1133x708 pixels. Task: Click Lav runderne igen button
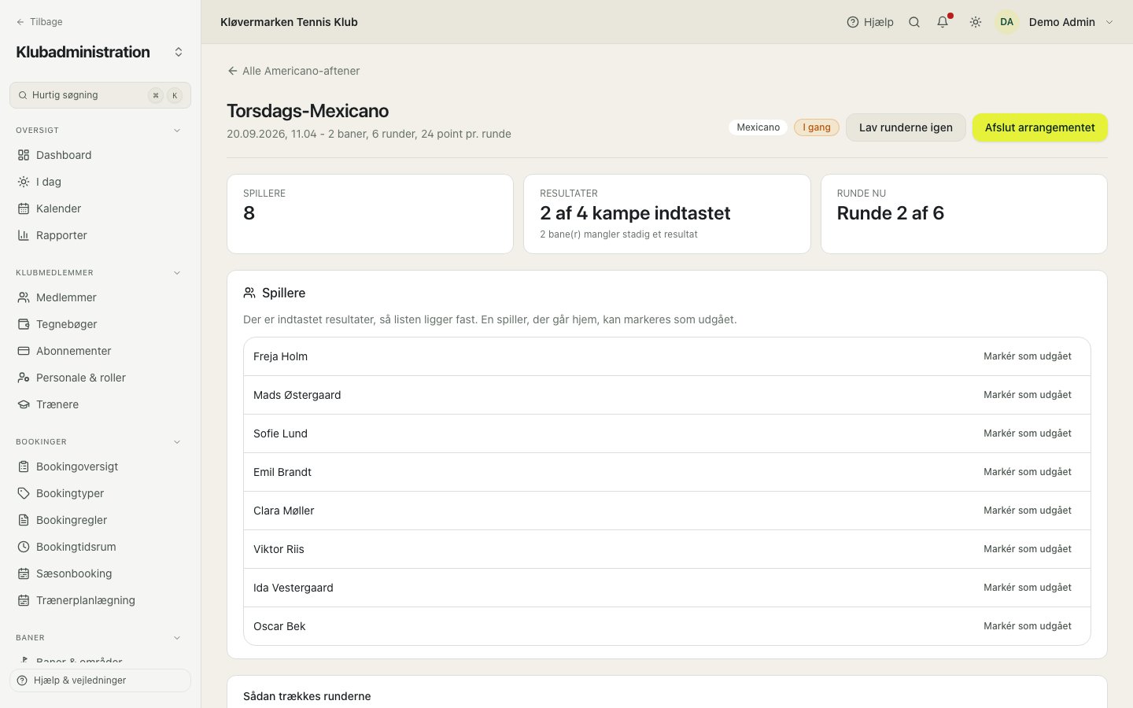pyautogui.click(x=906, y=127)
